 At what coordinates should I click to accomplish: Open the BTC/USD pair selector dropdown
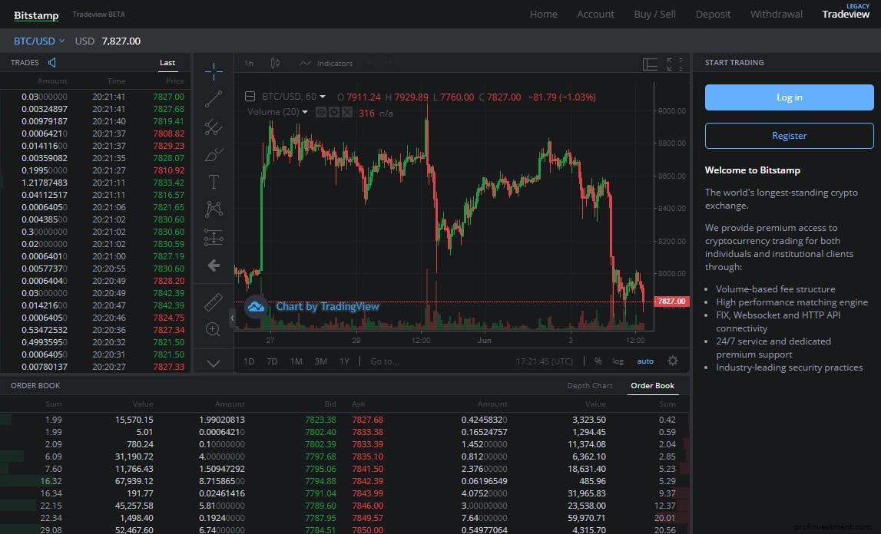click(38, 41)
